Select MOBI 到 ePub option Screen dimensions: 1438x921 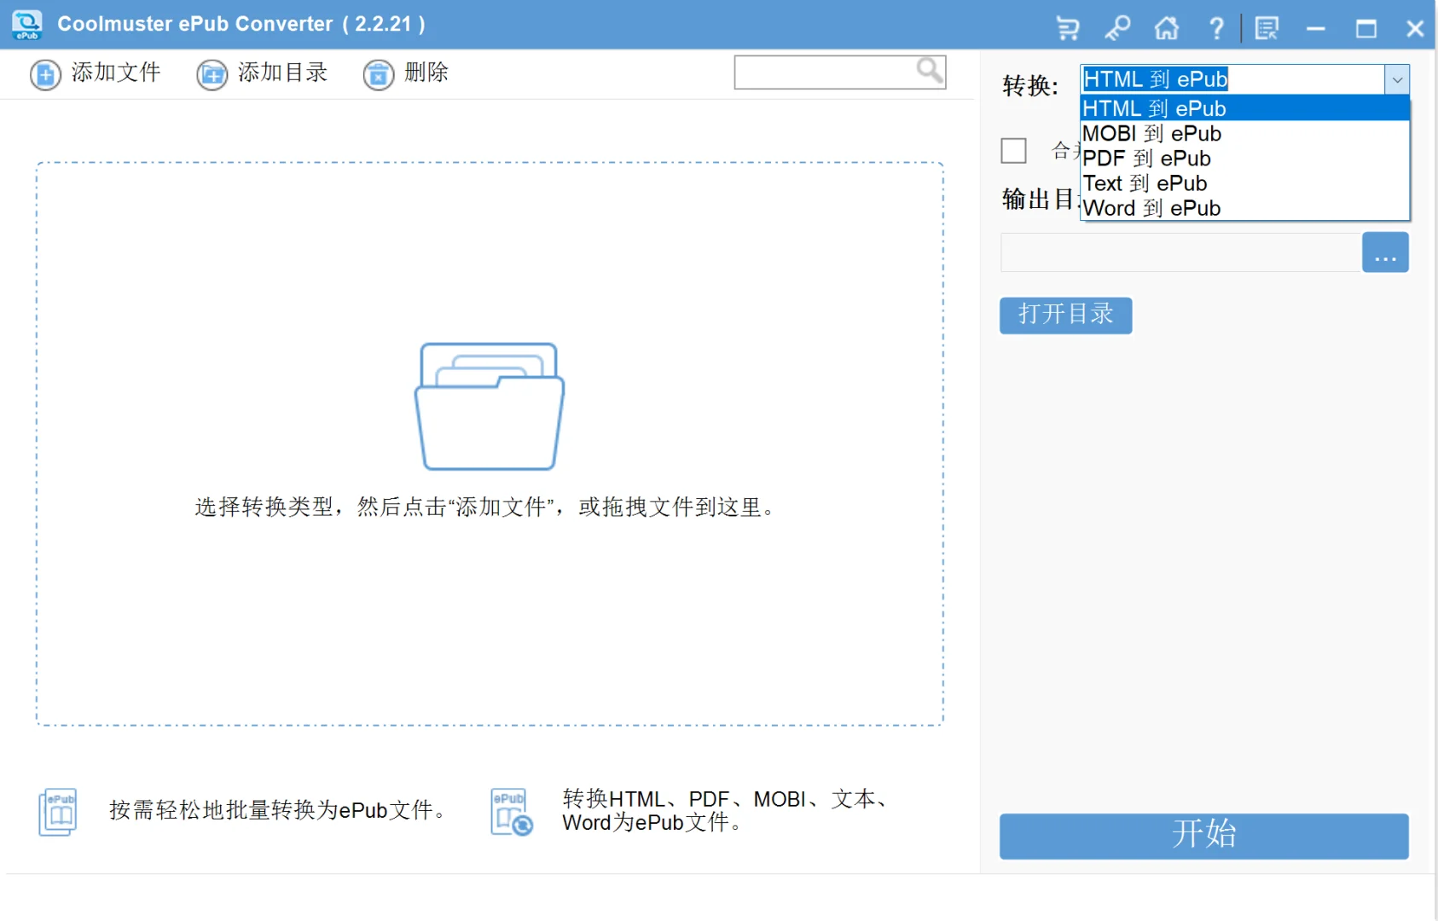tap(1244, 134)
